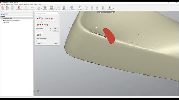Click the slider value input field
The width and height of the screenshot is (179, 100).
(x=51, y=22)
